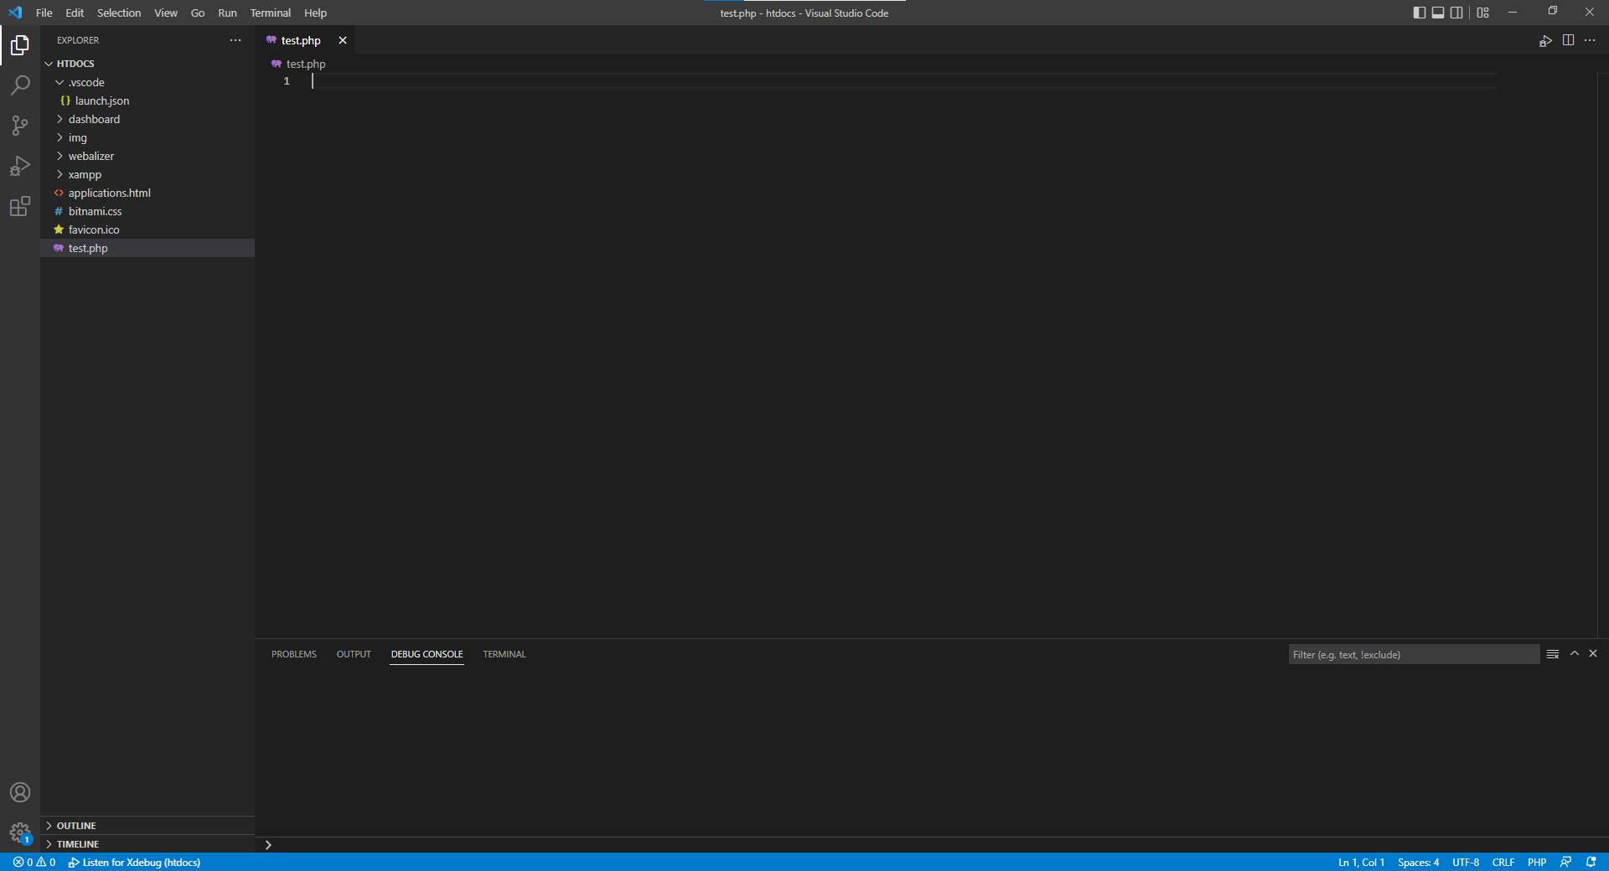The image size is (1609, 871).
Task: Select the DEBUG CONSOLE panel tab
Action: 427,654
